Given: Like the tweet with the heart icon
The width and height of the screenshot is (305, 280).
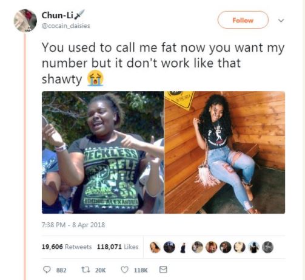Looking at the screenshot, I should pos(124,270).
